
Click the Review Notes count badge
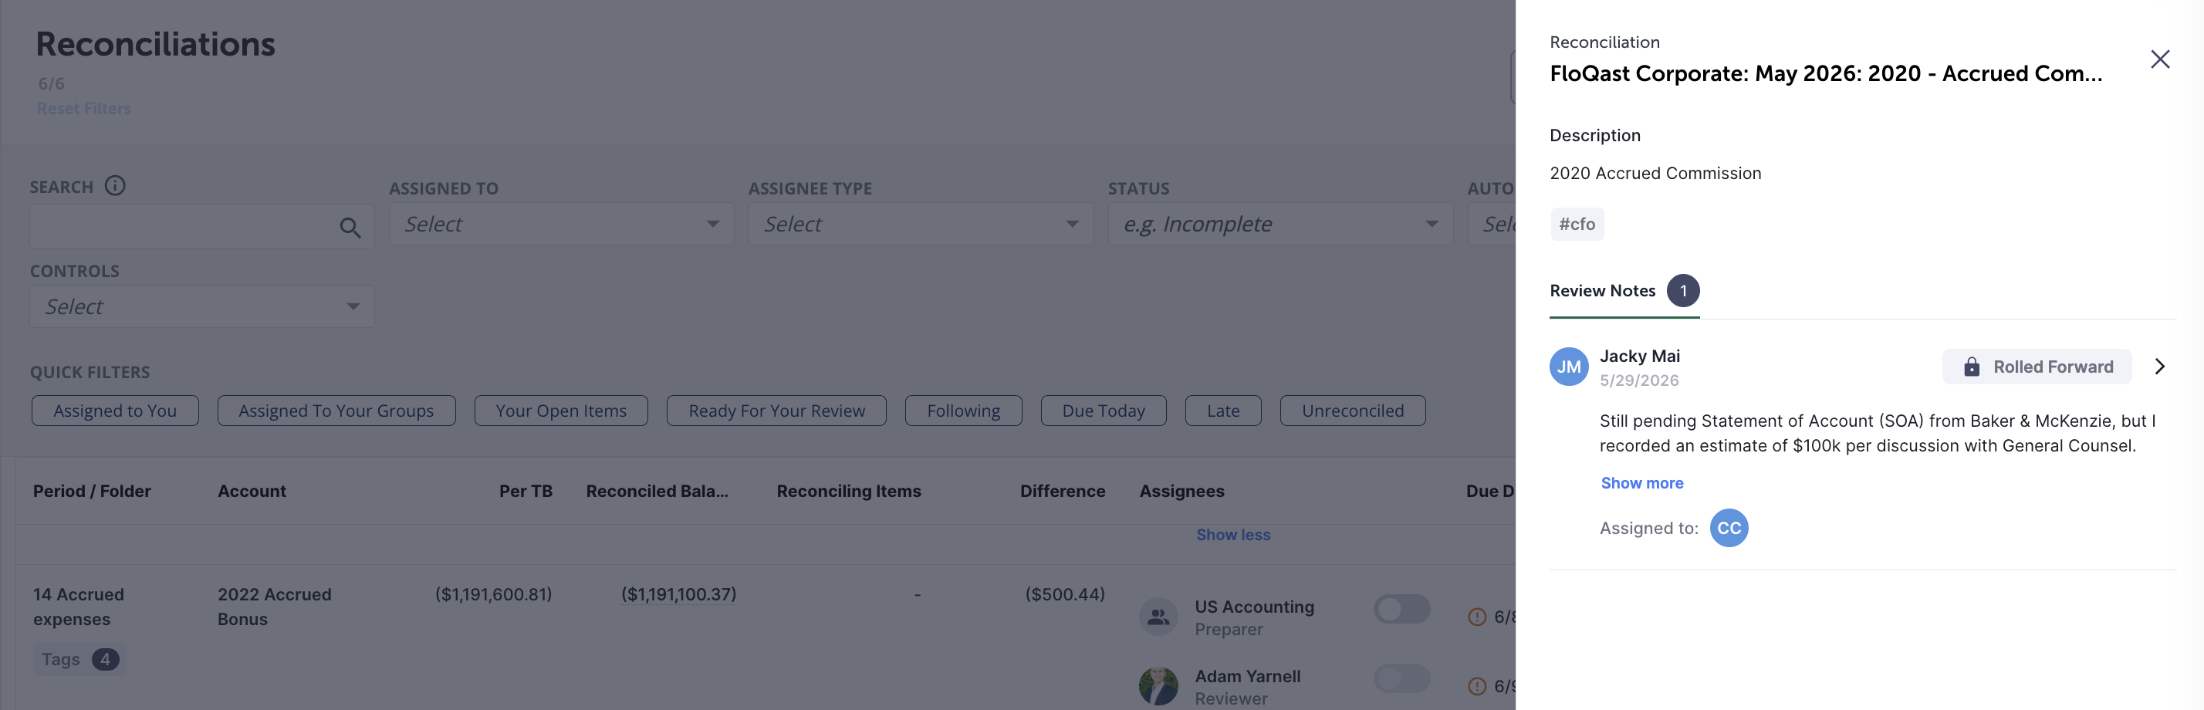1683,291
